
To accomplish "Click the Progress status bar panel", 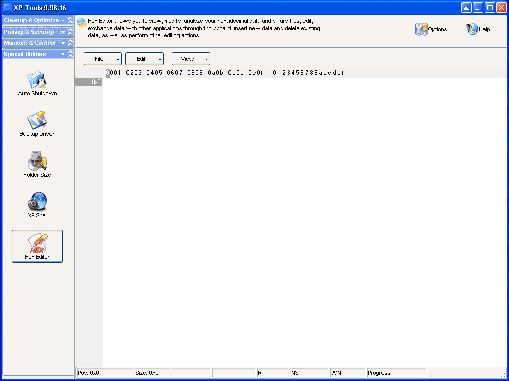I will point(397,373).
